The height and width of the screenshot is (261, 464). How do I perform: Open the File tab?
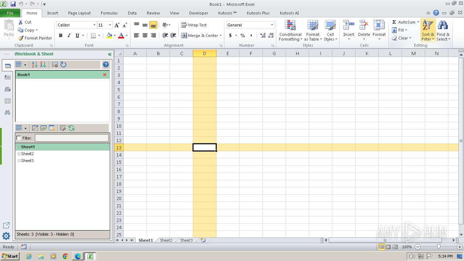(x=10, y=13)
